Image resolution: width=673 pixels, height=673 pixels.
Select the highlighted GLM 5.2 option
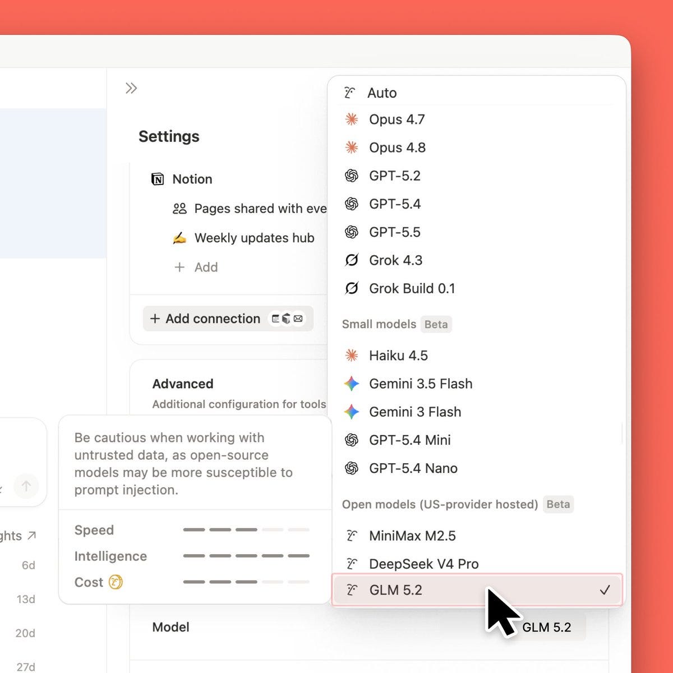pyautogui.click(x=477, y=590)
